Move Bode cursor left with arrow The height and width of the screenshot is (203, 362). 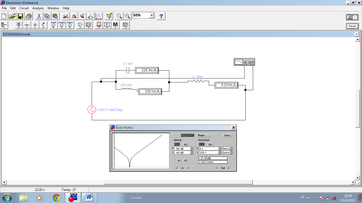tap(179, 160)
